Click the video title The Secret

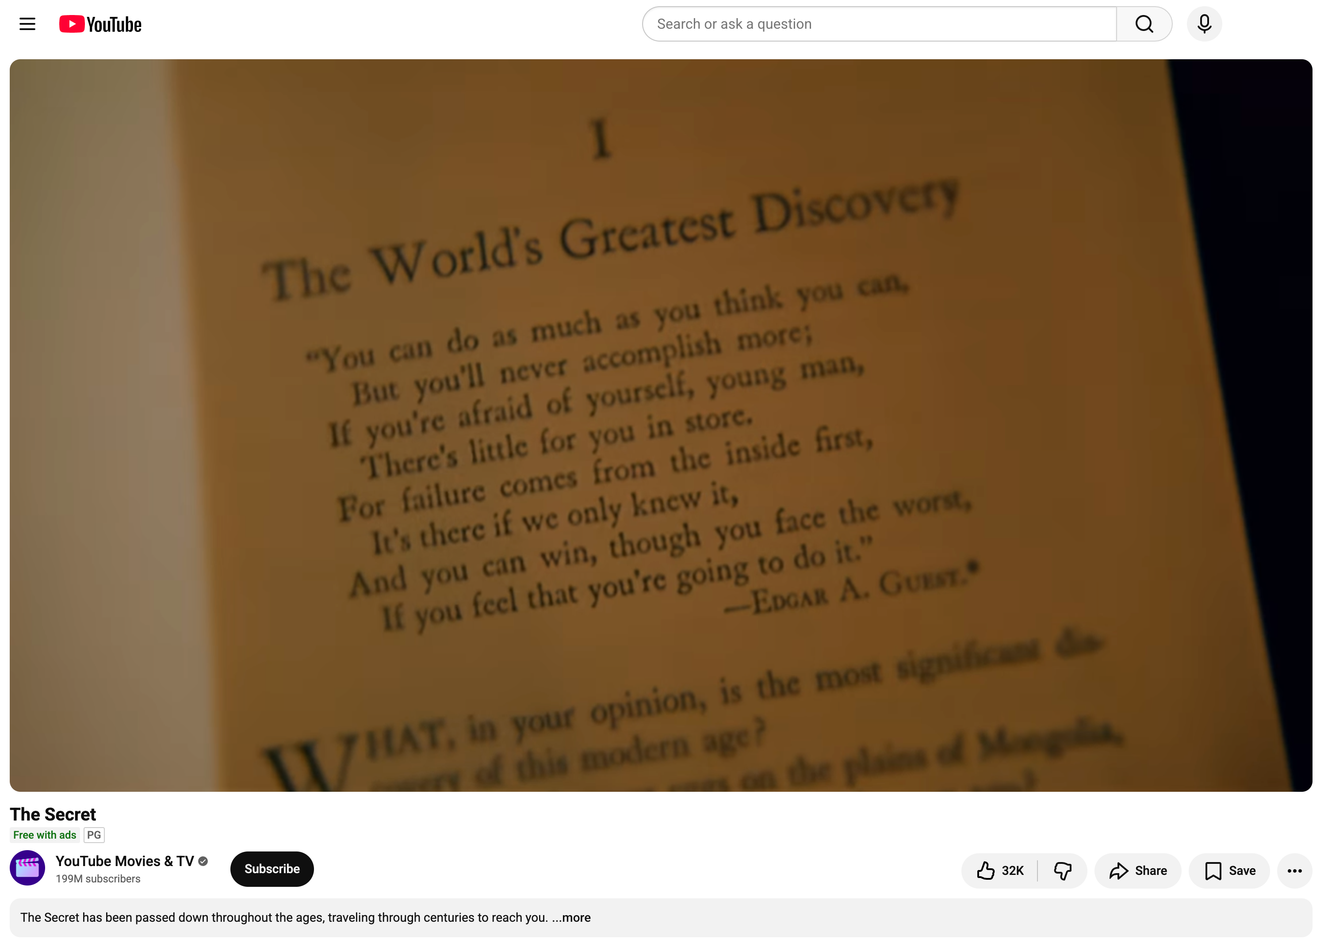[x=53, y=814]
